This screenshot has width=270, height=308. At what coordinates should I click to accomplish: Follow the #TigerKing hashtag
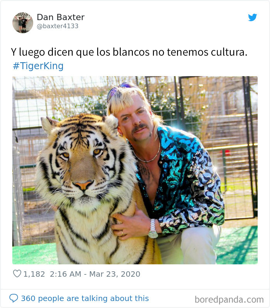[x=38, y=66]
